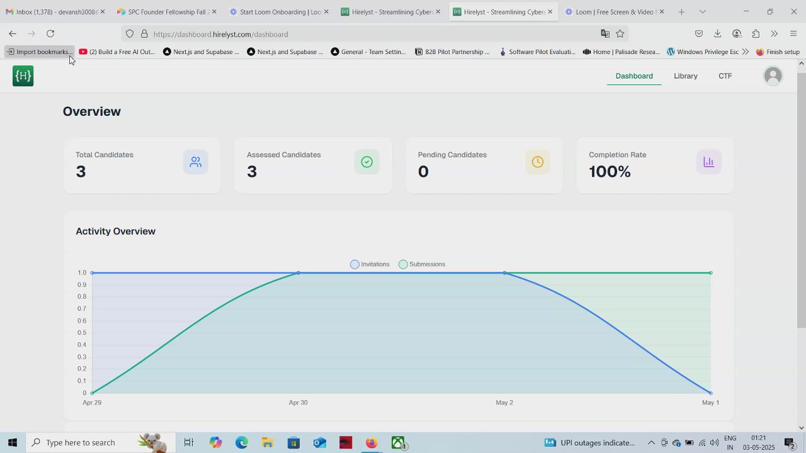The image size is (806, 453).
Task: Click the Windows search box
Action: pos(101,443)
